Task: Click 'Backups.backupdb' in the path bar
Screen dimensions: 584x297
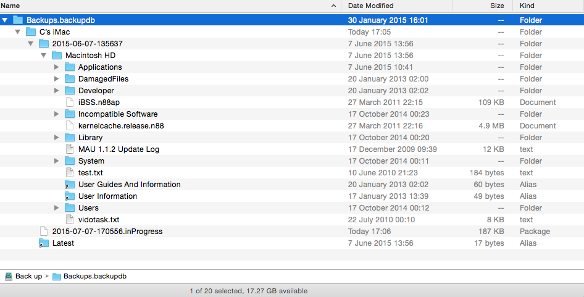Action: point(95,277)
